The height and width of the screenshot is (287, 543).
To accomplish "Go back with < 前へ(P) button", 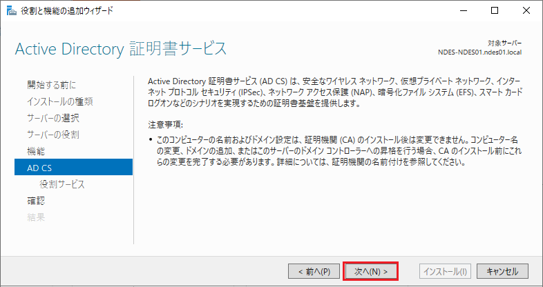I will [314, 271].
